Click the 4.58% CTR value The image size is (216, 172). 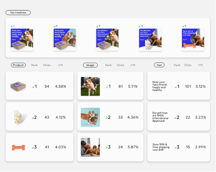point(61,87)
